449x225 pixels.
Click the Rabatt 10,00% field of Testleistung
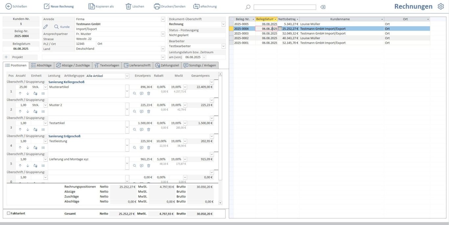coord(161,141)
